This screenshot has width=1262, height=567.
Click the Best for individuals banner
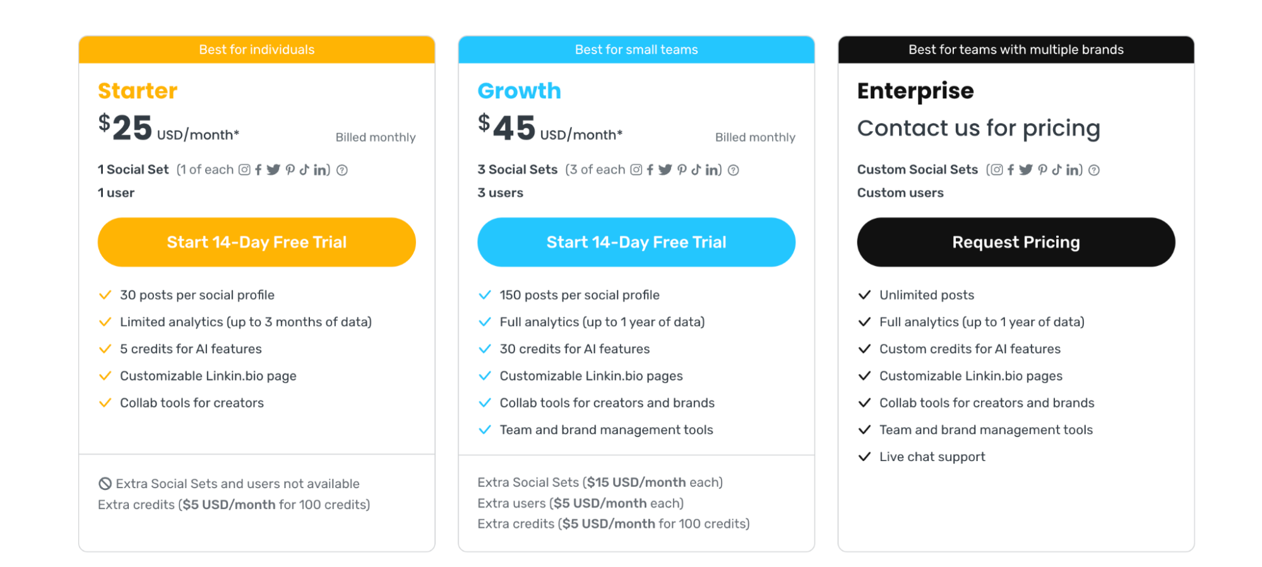coord(256,49)
